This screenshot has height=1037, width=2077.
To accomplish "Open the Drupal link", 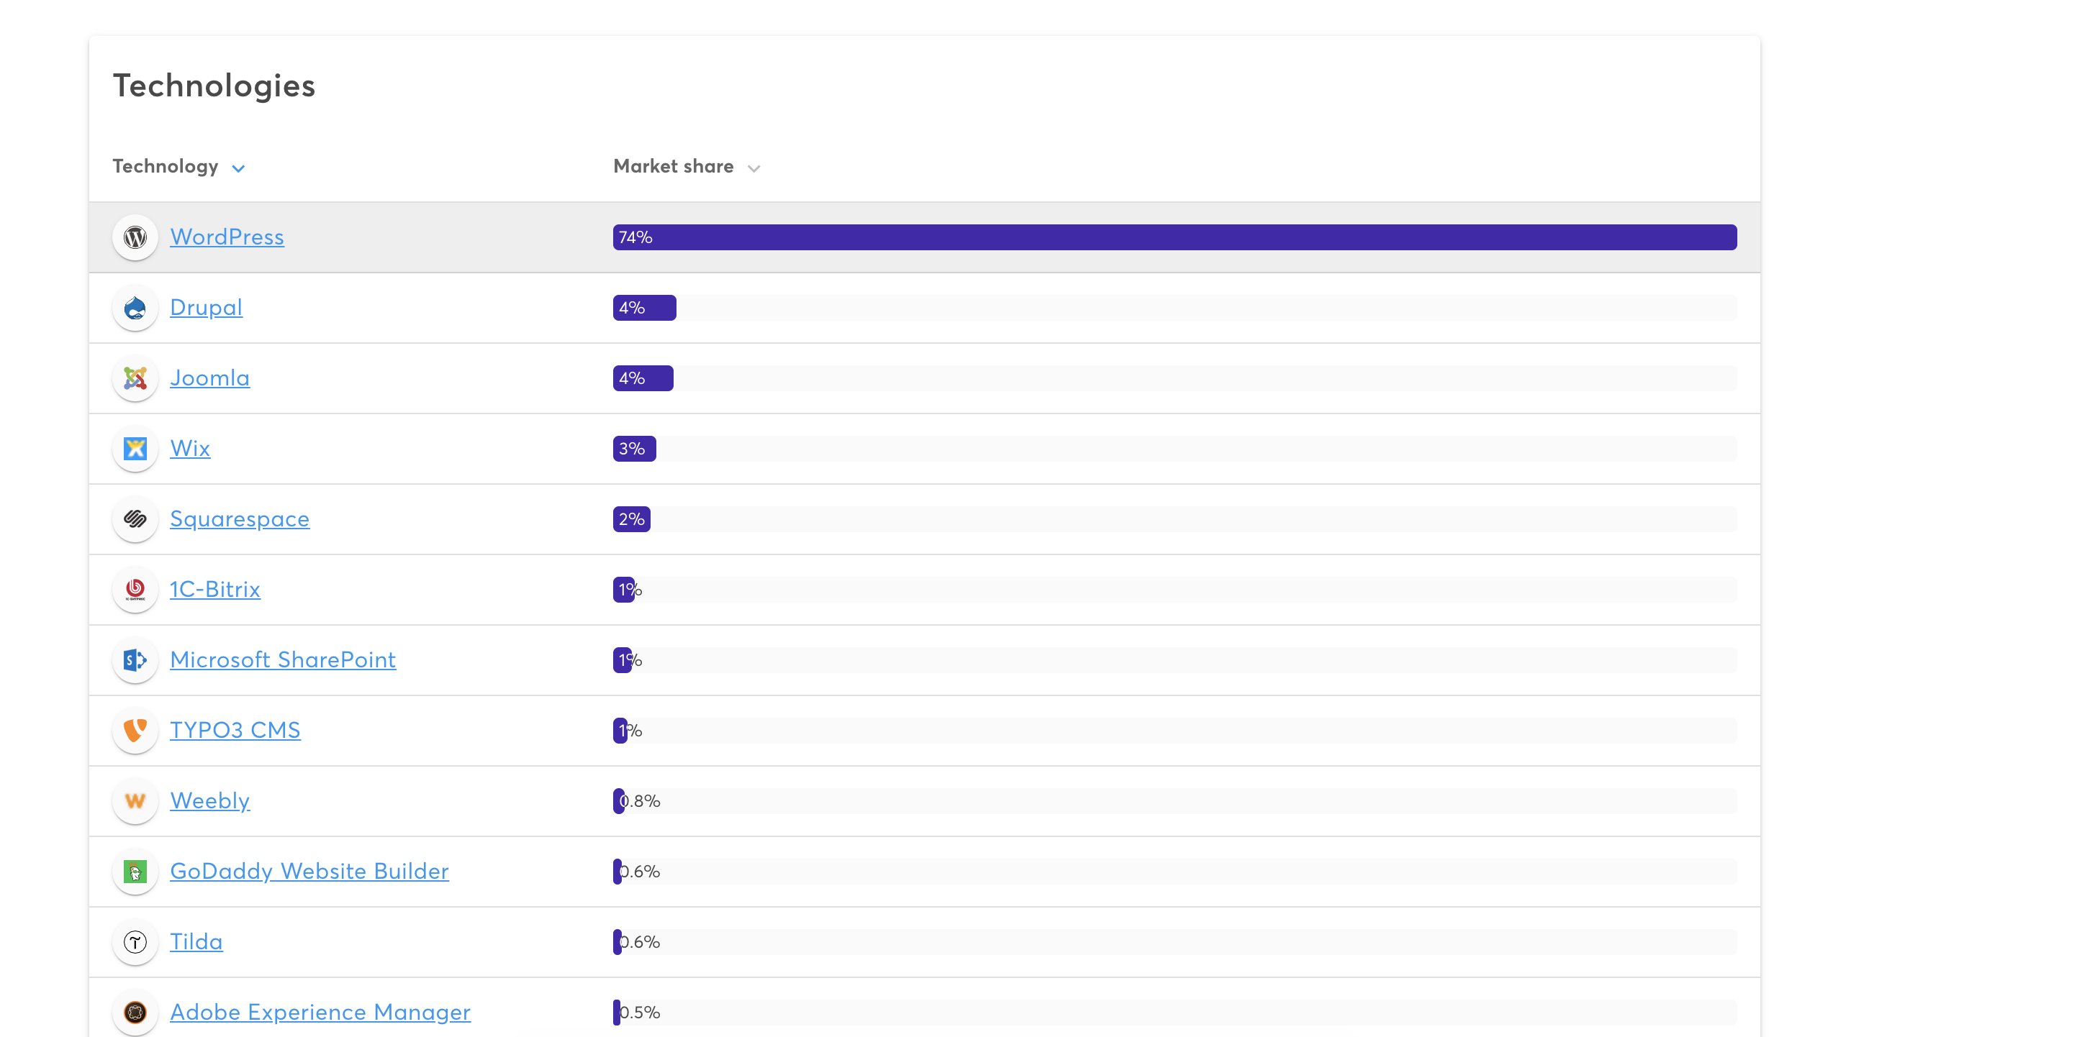I will pos(206,308).
